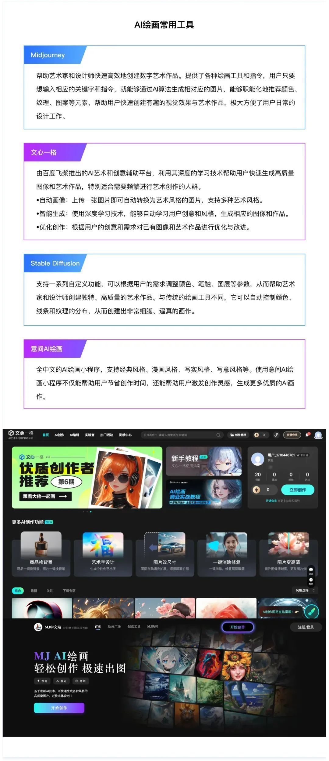Viewport: 329px width, 761px height.
Task: Expand the 公开画作 search scope dropdown
Action: [x=150, y=435]
